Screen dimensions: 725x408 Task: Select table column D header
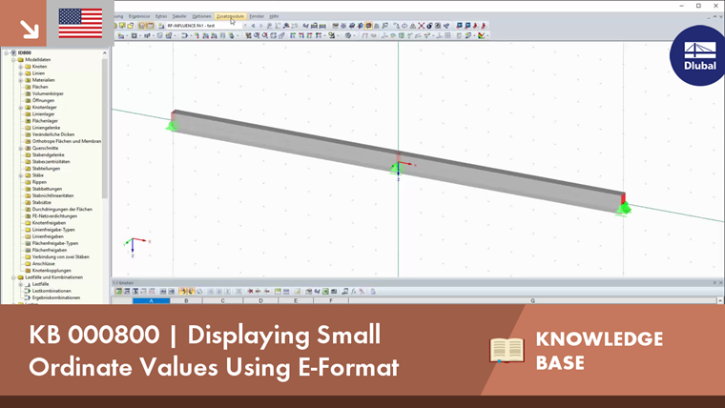pos(260,301)
